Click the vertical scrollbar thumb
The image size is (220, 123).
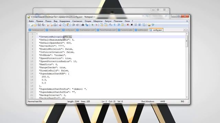point(187,41)
